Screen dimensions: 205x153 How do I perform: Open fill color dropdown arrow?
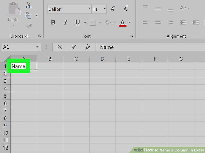115,23
